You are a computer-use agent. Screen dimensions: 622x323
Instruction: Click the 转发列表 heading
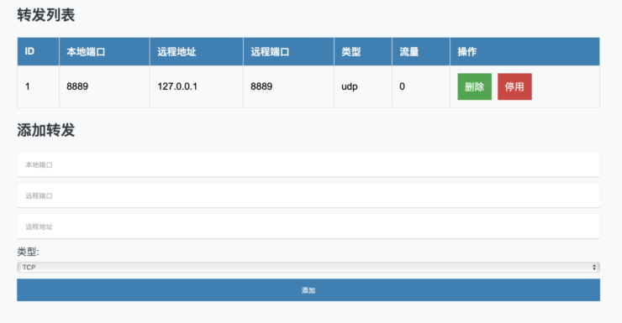tap(46, 15)
